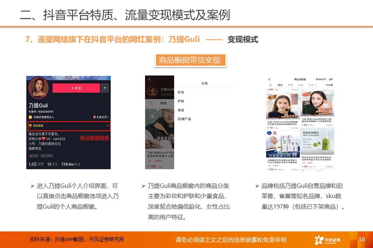Tap the search icon on the dimmed screen behind 分类 panel

click(x=151, y=103)
